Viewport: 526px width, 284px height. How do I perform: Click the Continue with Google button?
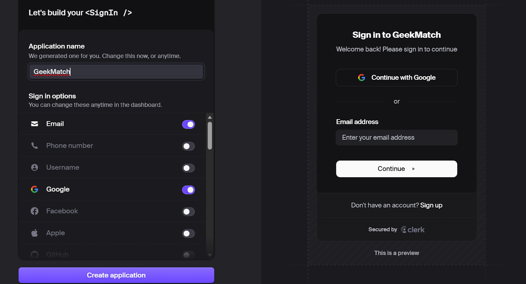coord(396,77)
